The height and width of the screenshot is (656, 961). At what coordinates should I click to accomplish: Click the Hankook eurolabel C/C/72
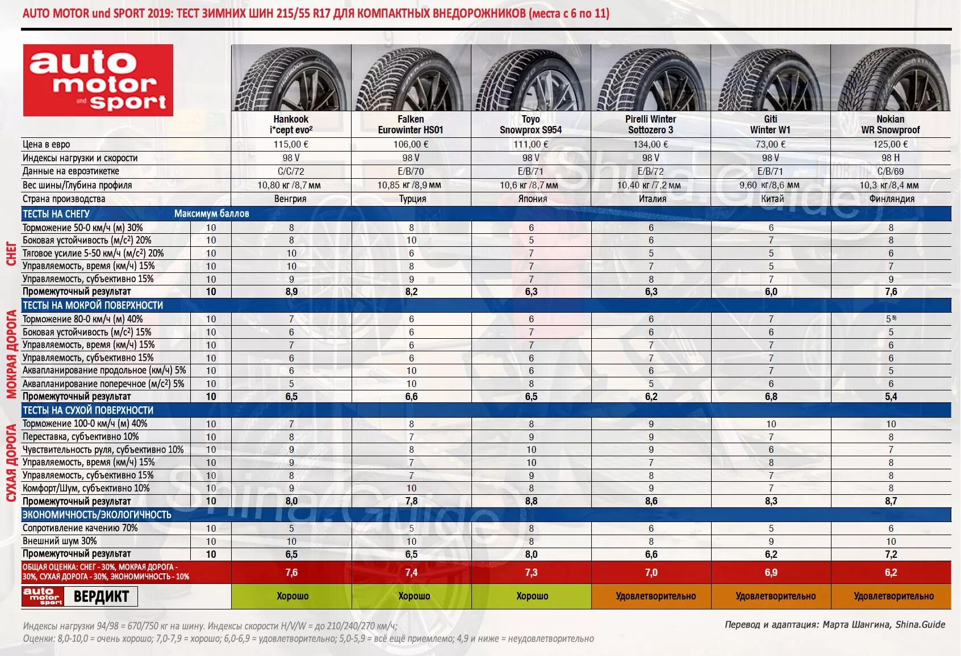tap(291, 171)
